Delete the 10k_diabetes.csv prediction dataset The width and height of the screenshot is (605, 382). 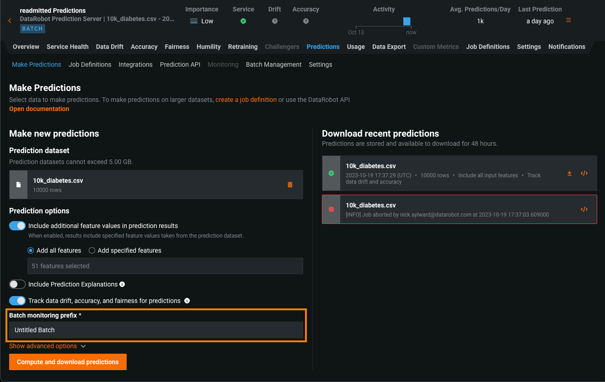pos(290,185)
